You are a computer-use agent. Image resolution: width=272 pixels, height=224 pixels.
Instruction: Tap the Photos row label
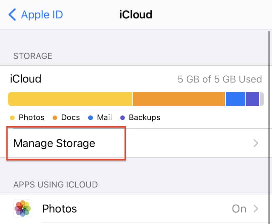coord(59,209)
